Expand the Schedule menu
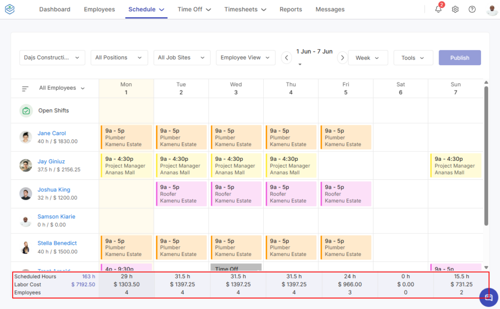 [146, 9]
